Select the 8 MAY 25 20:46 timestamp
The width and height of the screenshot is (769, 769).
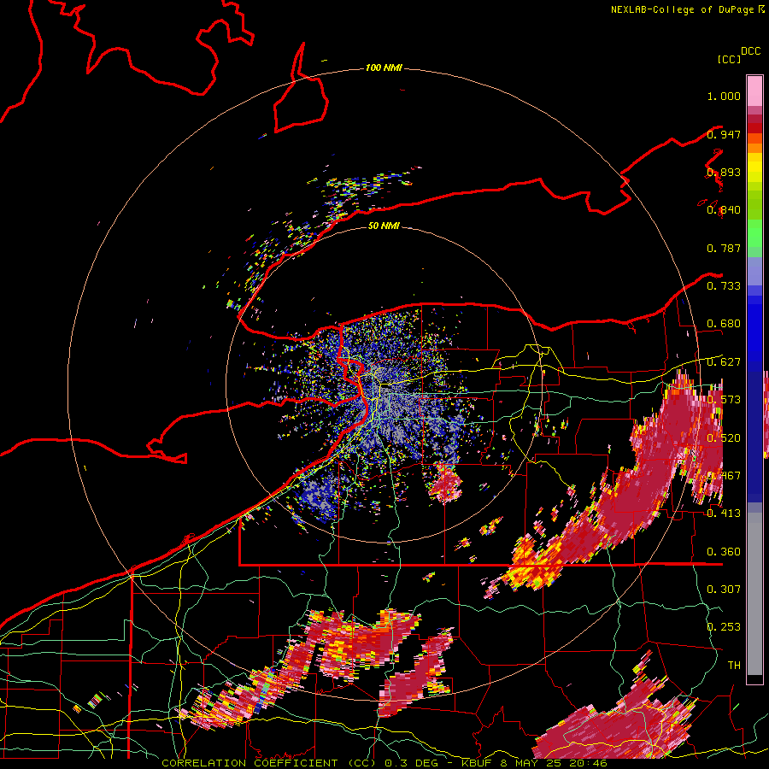[x=554, y=763]
